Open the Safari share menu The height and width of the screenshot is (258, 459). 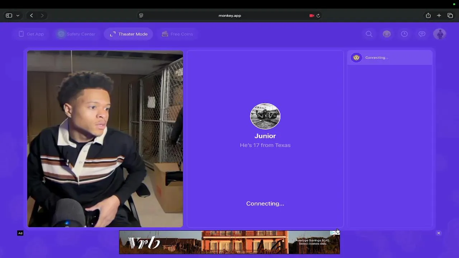(428, 15)
